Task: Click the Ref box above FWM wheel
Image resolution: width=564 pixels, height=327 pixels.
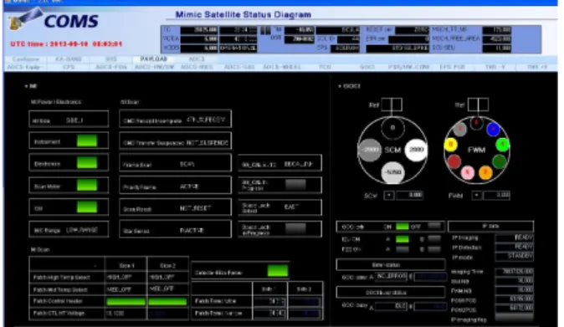Action: 478,105
